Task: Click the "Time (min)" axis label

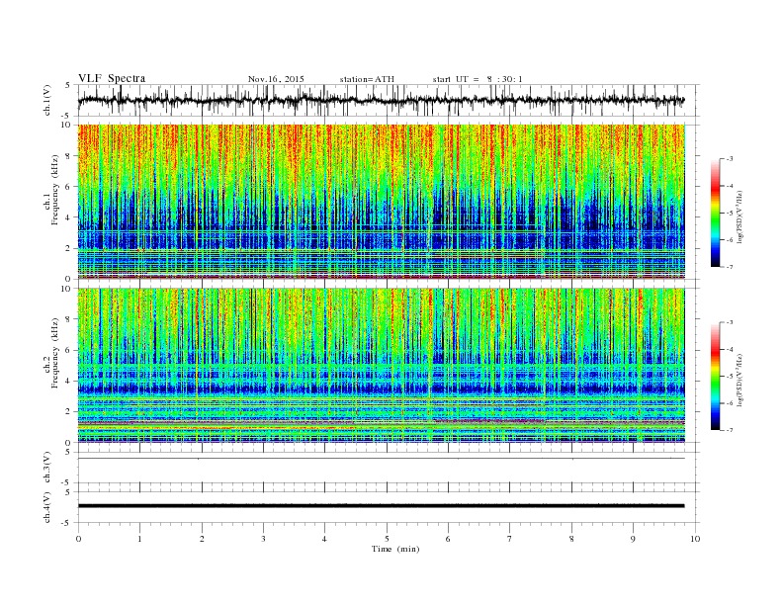Action: pos(395,549)
